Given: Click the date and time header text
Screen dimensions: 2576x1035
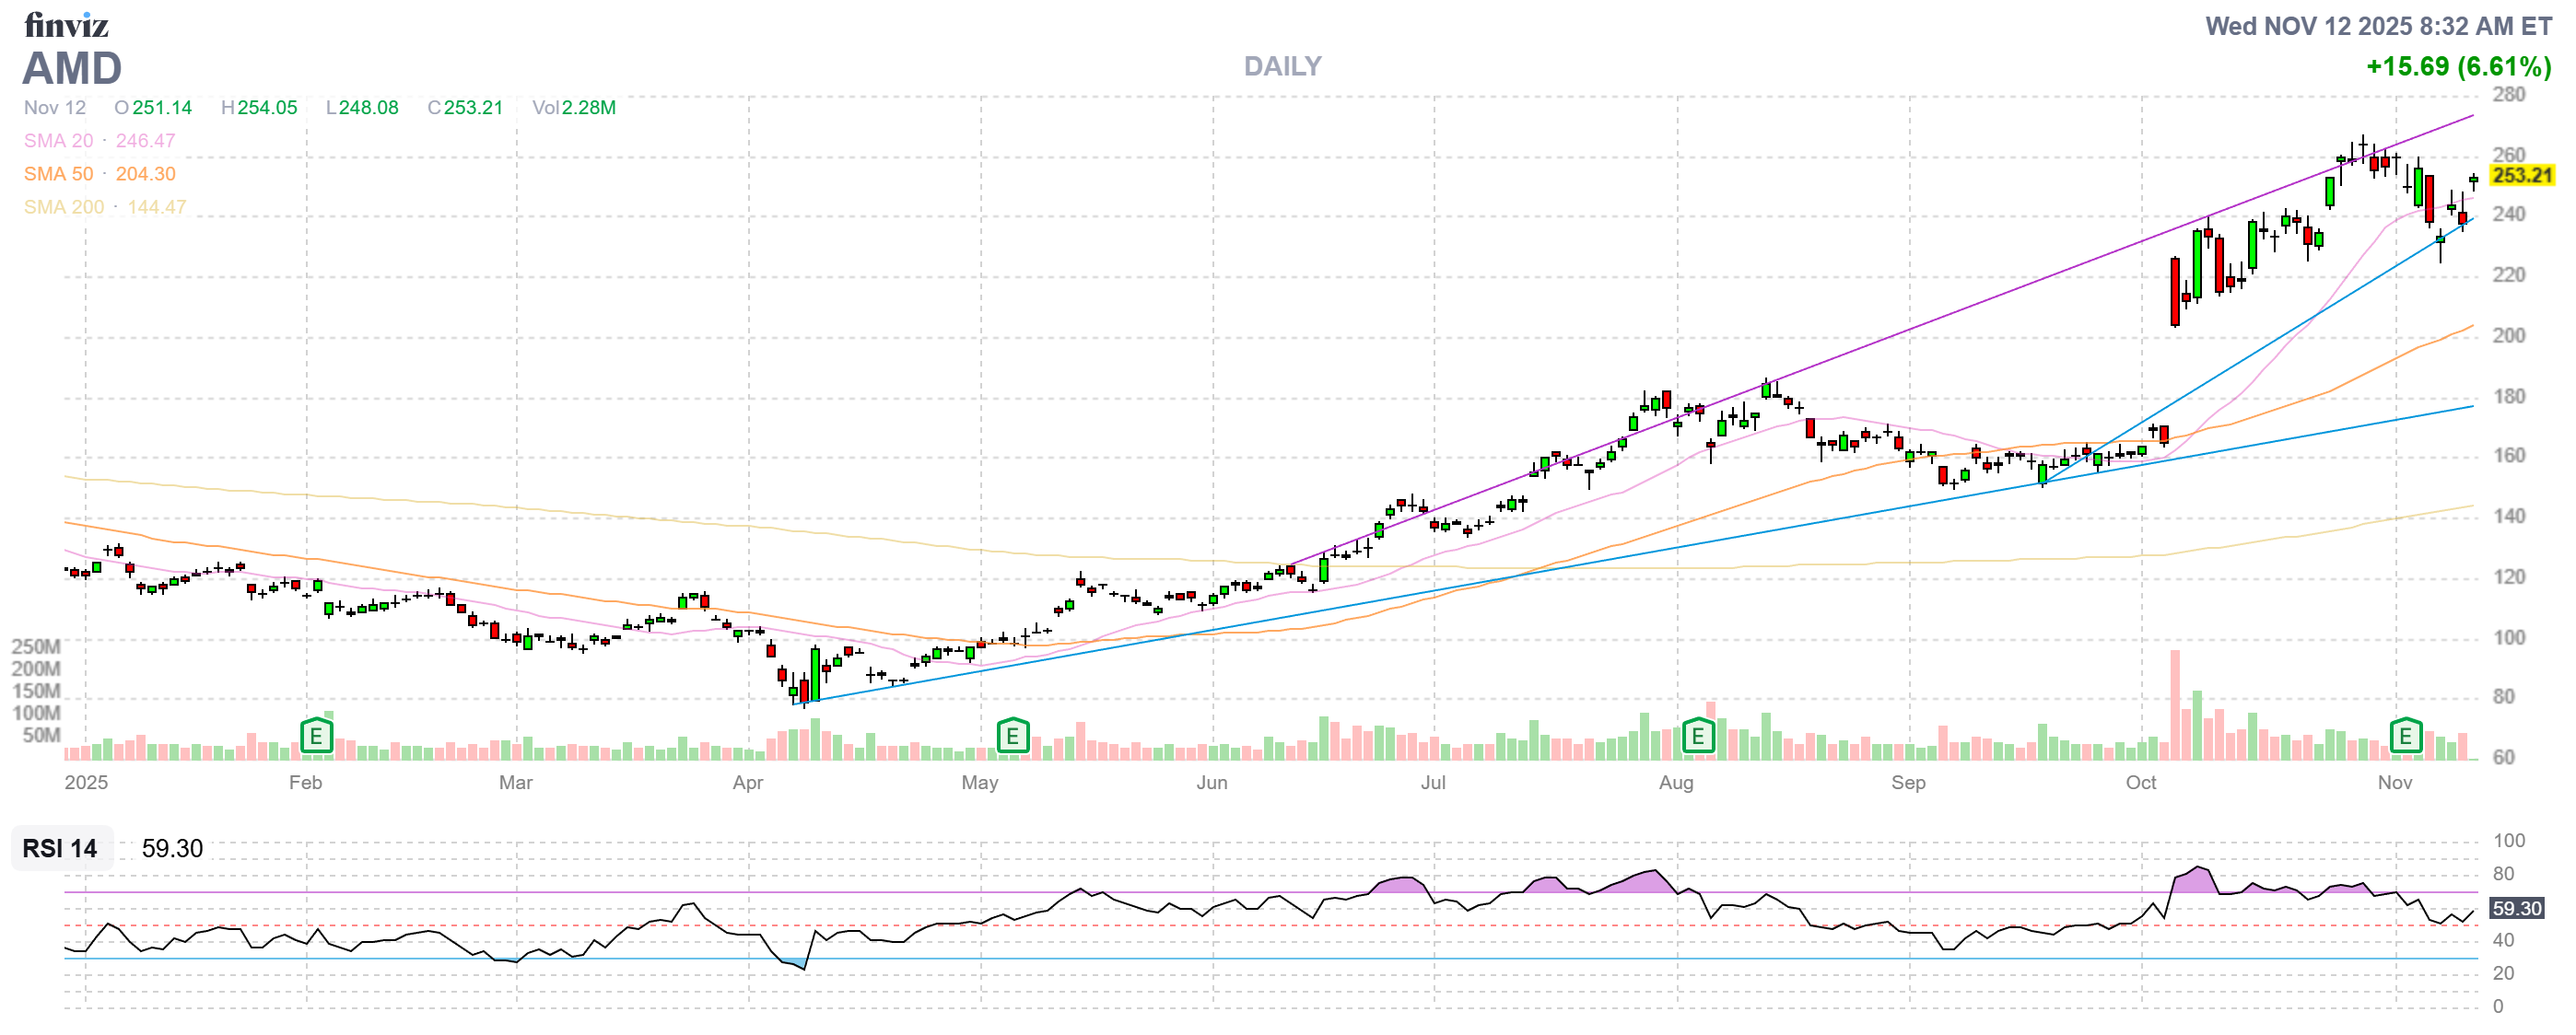Looking at the screenshot, I should point(2378,26).
